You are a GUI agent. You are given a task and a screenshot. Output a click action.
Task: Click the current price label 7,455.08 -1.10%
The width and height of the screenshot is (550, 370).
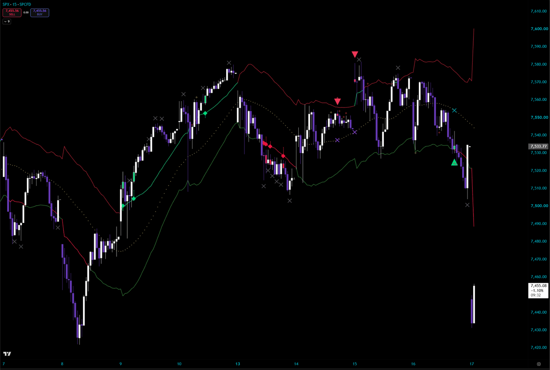[538, 290]
